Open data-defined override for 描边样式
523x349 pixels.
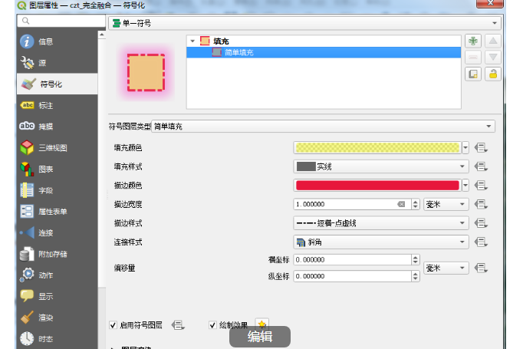click(481, 223)
